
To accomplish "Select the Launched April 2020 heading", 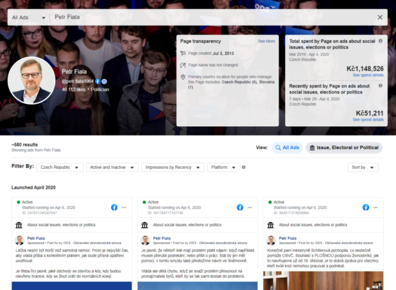I will pyautogui.click(x=33, y=187).
